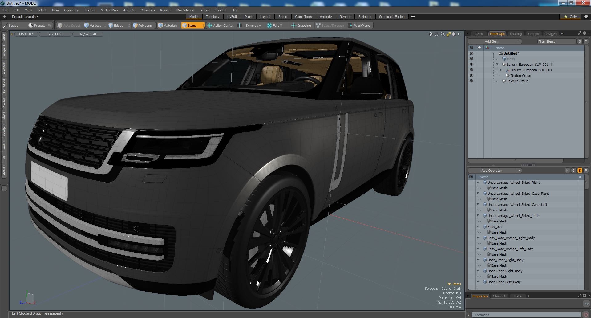Switch to Vertices selection mode

tap(95, 26)
